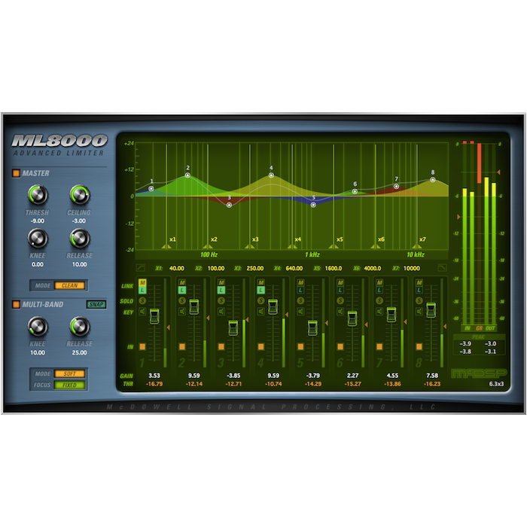Click band 1 gain value 3.53

pyautogui.click(x=154, y=376)
